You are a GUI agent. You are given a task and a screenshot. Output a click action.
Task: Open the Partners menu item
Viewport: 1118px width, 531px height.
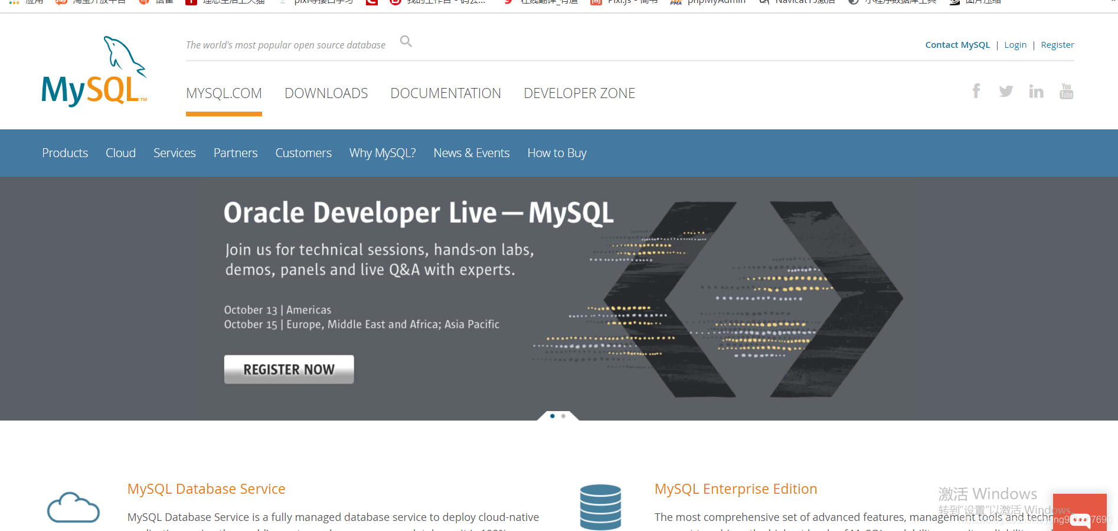pyautogui.click(x=236, y=153)
